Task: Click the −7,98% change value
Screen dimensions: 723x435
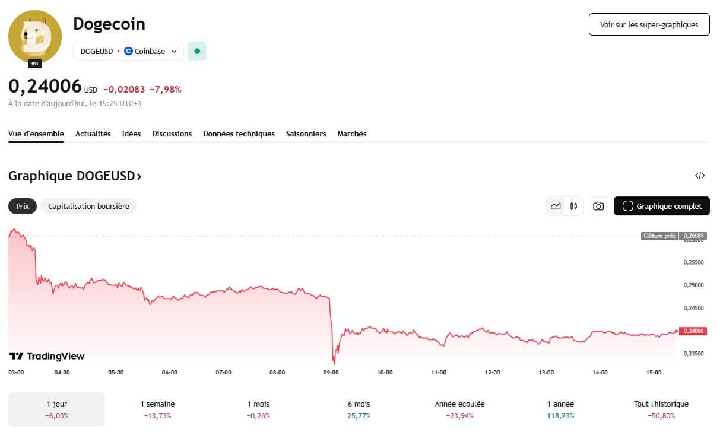Action: click(165, 90)
